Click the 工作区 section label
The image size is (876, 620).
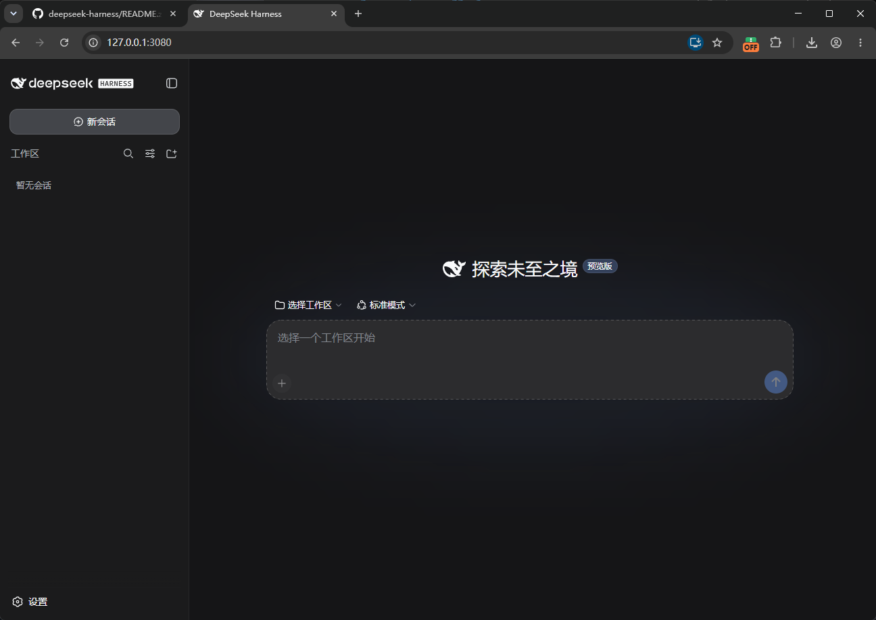coord(25,154)
